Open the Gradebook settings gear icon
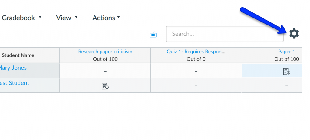The image size is (310, 140). (x=294, y=34)
